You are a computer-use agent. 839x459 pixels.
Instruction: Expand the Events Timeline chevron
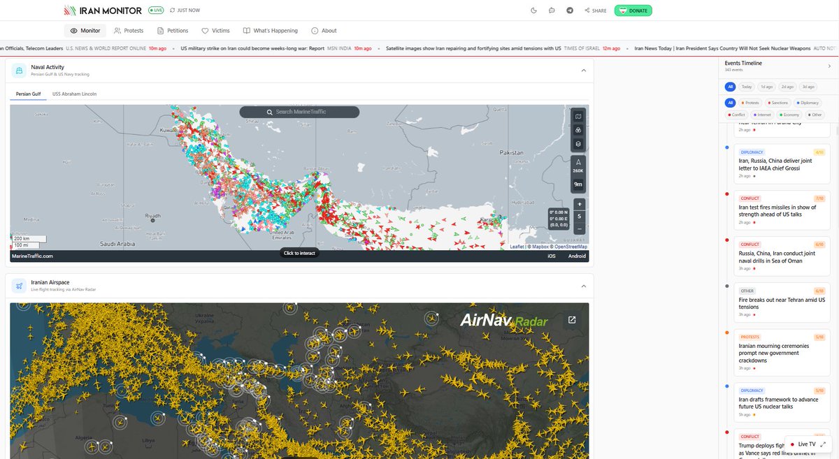click(x=829, y=66)
